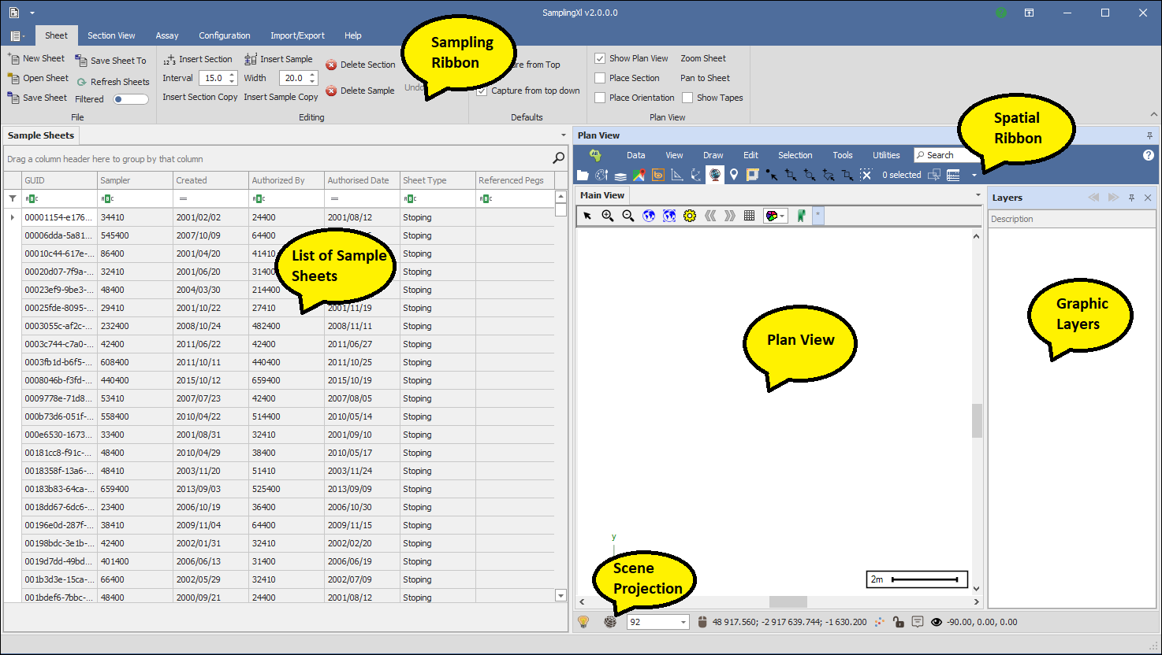Click the comment note icon in status bar

[918, 622]
